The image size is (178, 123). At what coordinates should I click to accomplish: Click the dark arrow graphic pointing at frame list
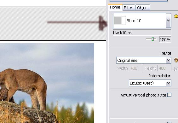(77, 23)
